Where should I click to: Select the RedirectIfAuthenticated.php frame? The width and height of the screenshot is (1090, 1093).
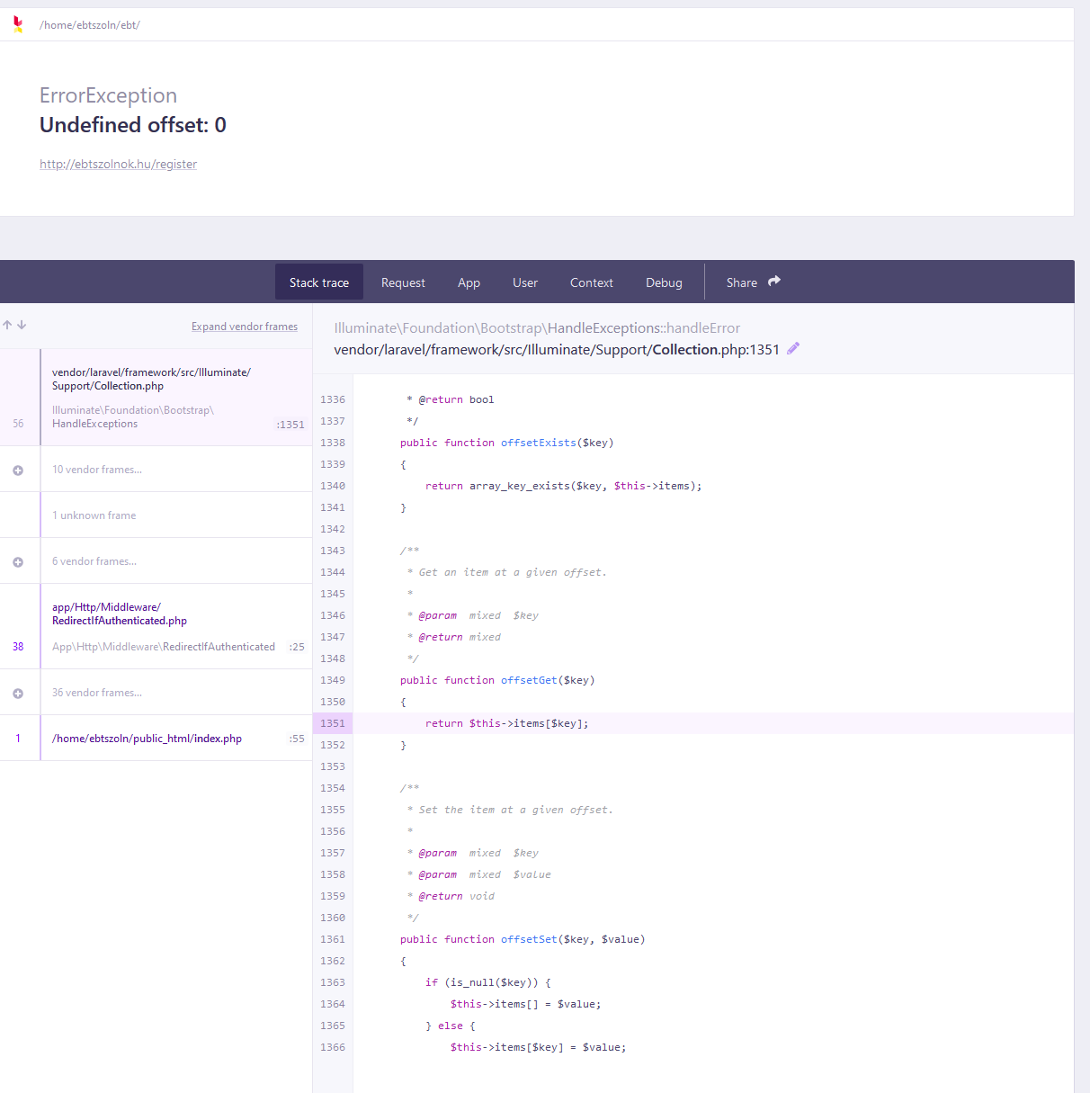pos(156,627)
